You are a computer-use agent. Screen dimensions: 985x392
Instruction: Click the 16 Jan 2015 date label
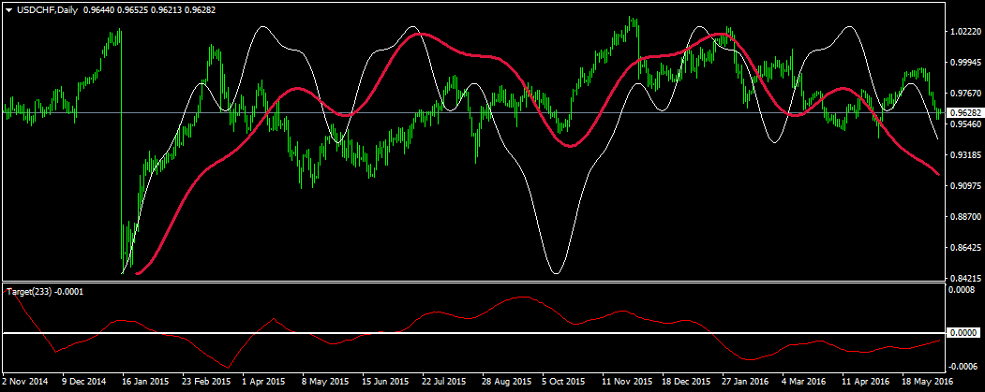click(145, 382)
